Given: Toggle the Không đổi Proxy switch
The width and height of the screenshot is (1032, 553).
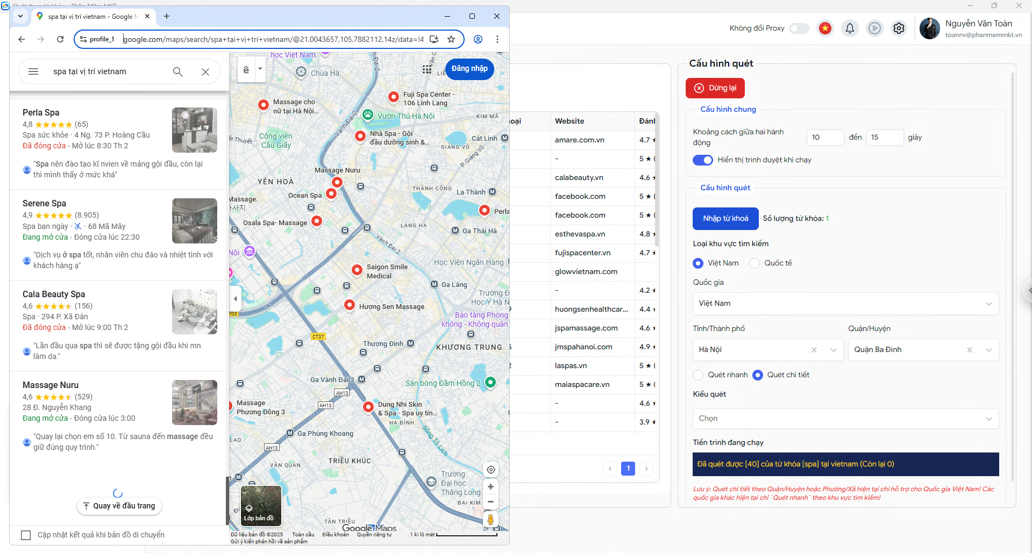Looking at the screenshot, I should click(799, 28).
